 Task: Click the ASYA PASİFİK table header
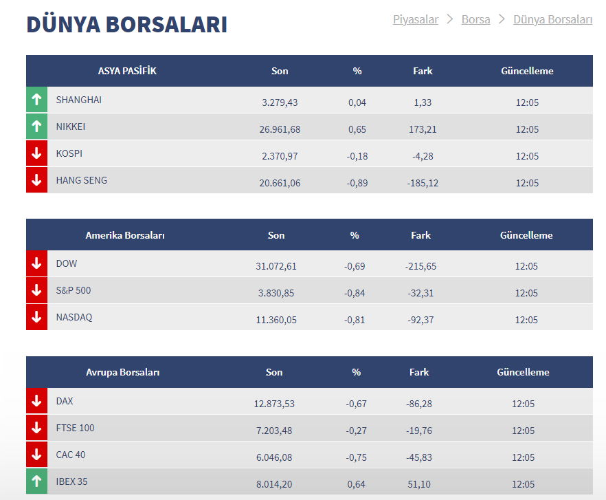pos(127,71)
